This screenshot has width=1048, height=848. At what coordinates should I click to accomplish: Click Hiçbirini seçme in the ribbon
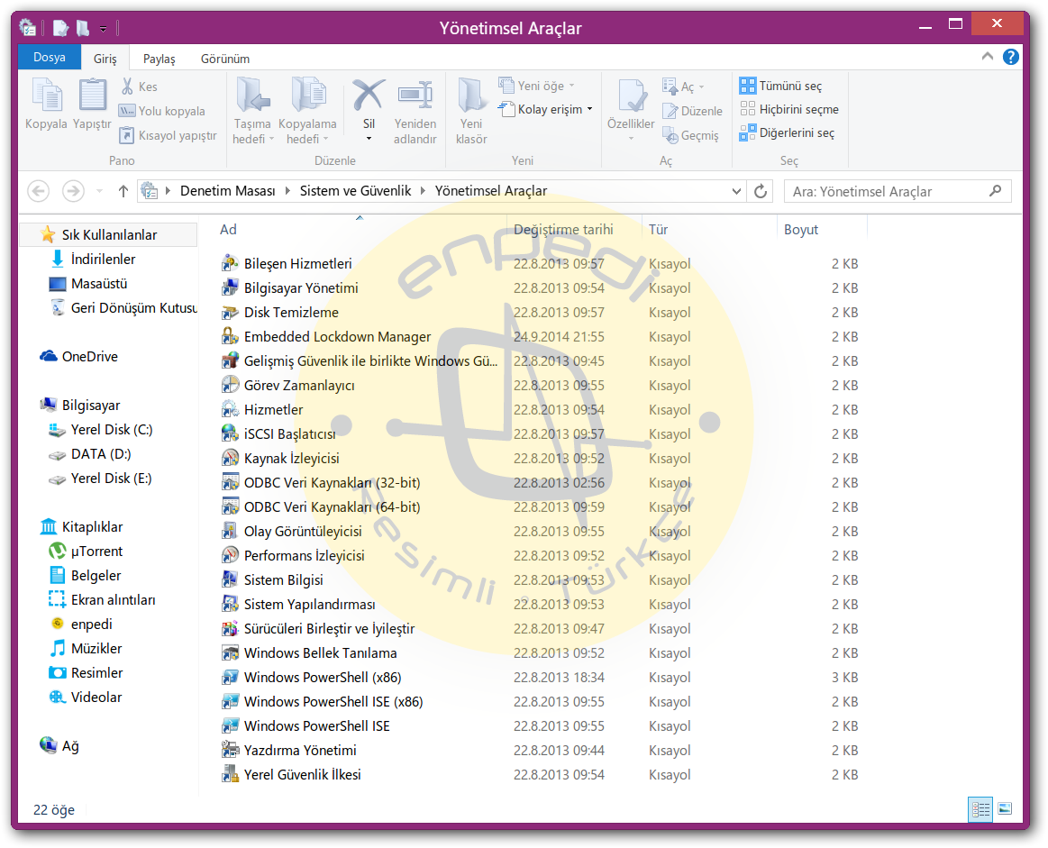tap(789, 109)
